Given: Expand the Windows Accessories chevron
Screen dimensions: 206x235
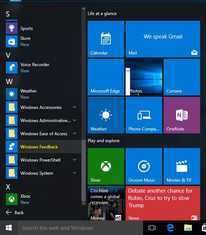Looking at the screenshot, I should point(75,107).
